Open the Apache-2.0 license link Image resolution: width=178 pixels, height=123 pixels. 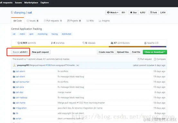(x=151, y=43)
